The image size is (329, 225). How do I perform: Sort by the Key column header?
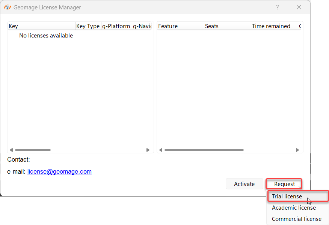pyautogui.click(x=41, y=26)
